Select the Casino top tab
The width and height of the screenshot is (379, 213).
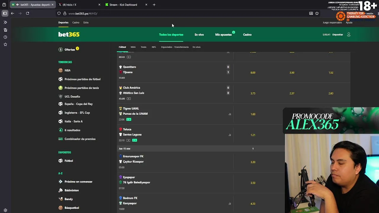click(76, 22)
